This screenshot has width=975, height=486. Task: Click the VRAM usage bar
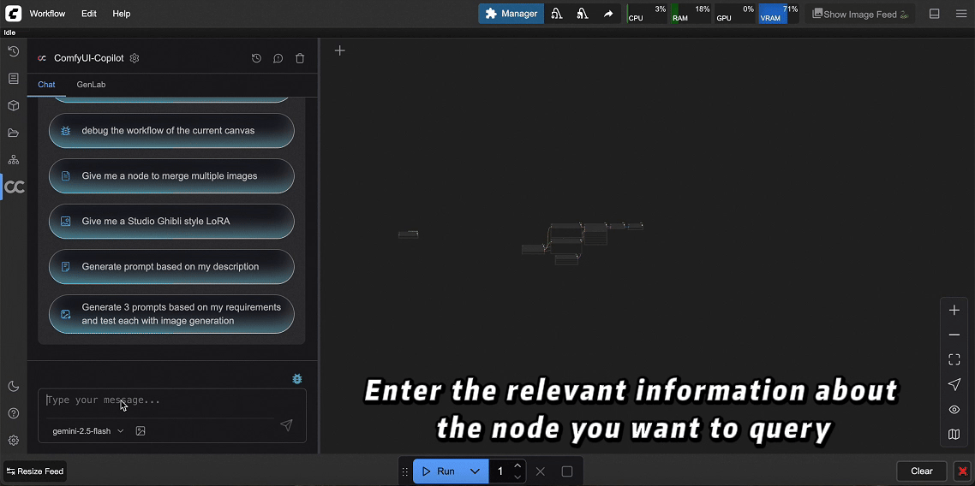click(779, 14)
